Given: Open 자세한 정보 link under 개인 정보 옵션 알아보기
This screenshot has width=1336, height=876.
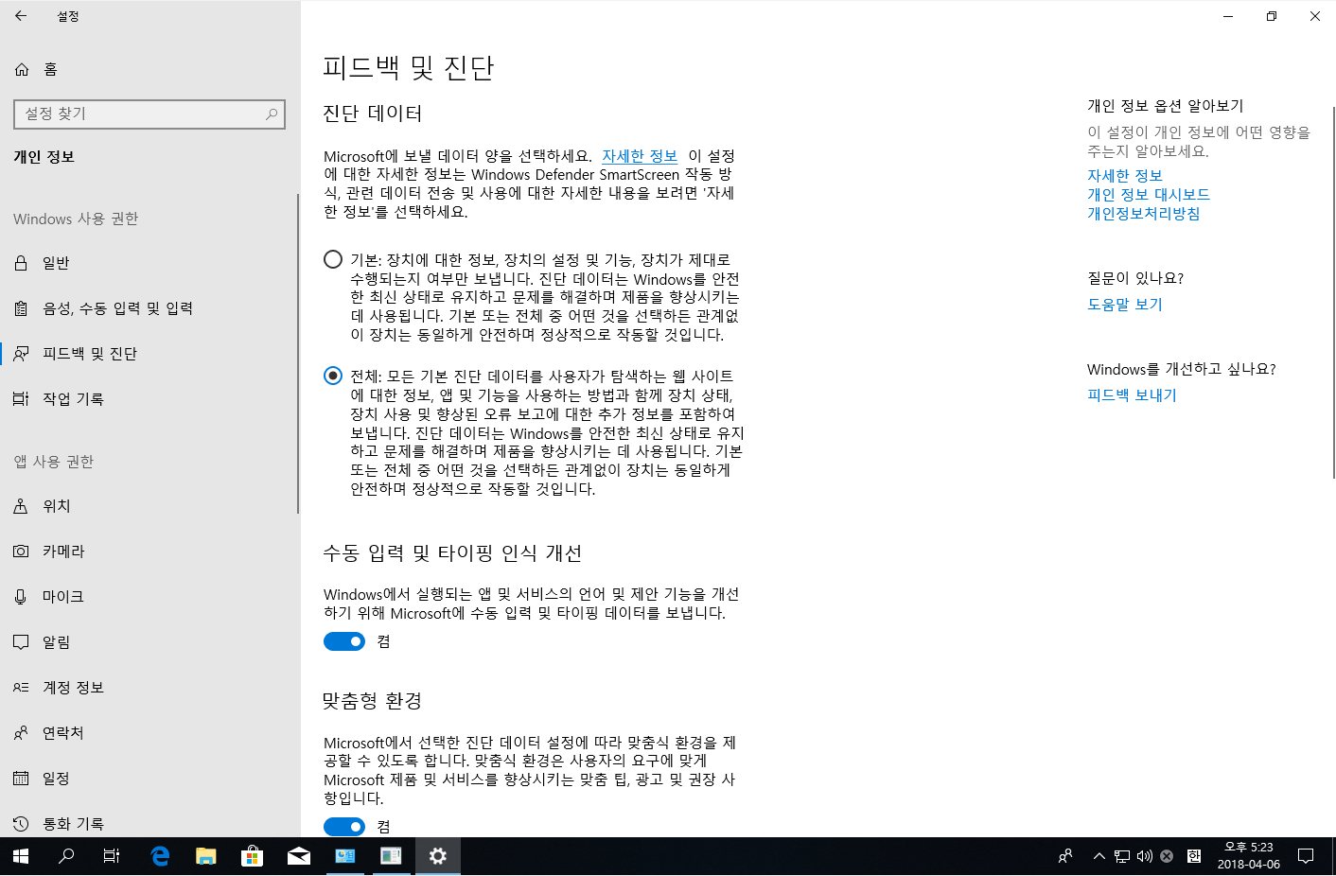Looking at the screenshot, I should coord(1125,176).
